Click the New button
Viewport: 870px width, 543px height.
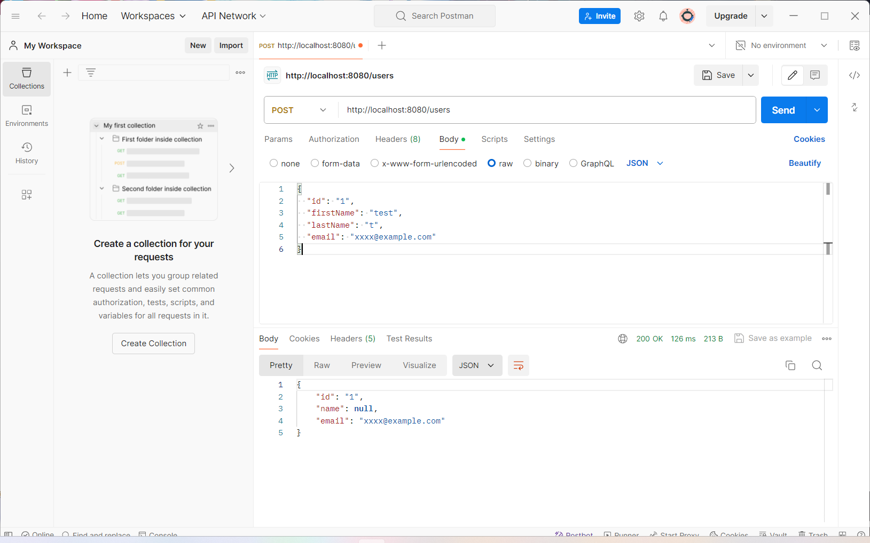tap(198, 45)
